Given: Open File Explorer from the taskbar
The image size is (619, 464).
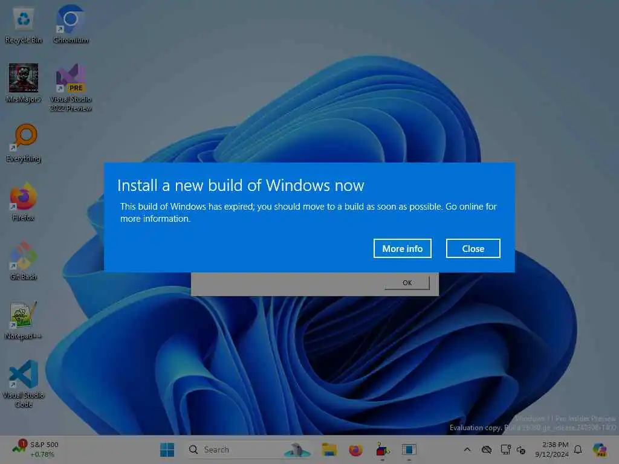Looking at the screenshot, I should 329,449.
